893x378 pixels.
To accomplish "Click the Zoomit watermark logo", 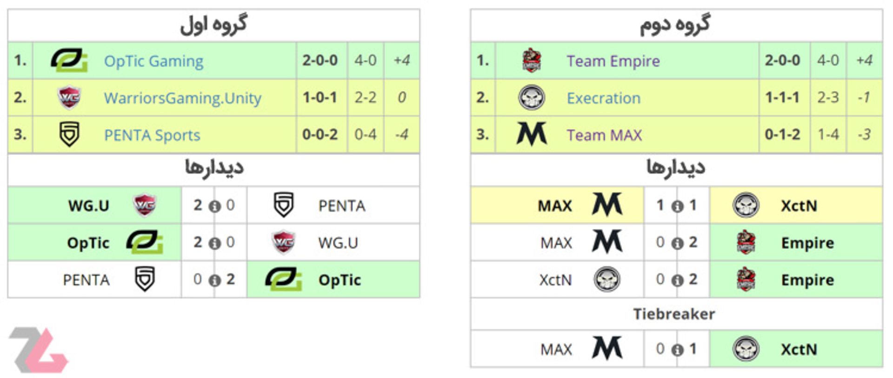I will click(39, 350).
